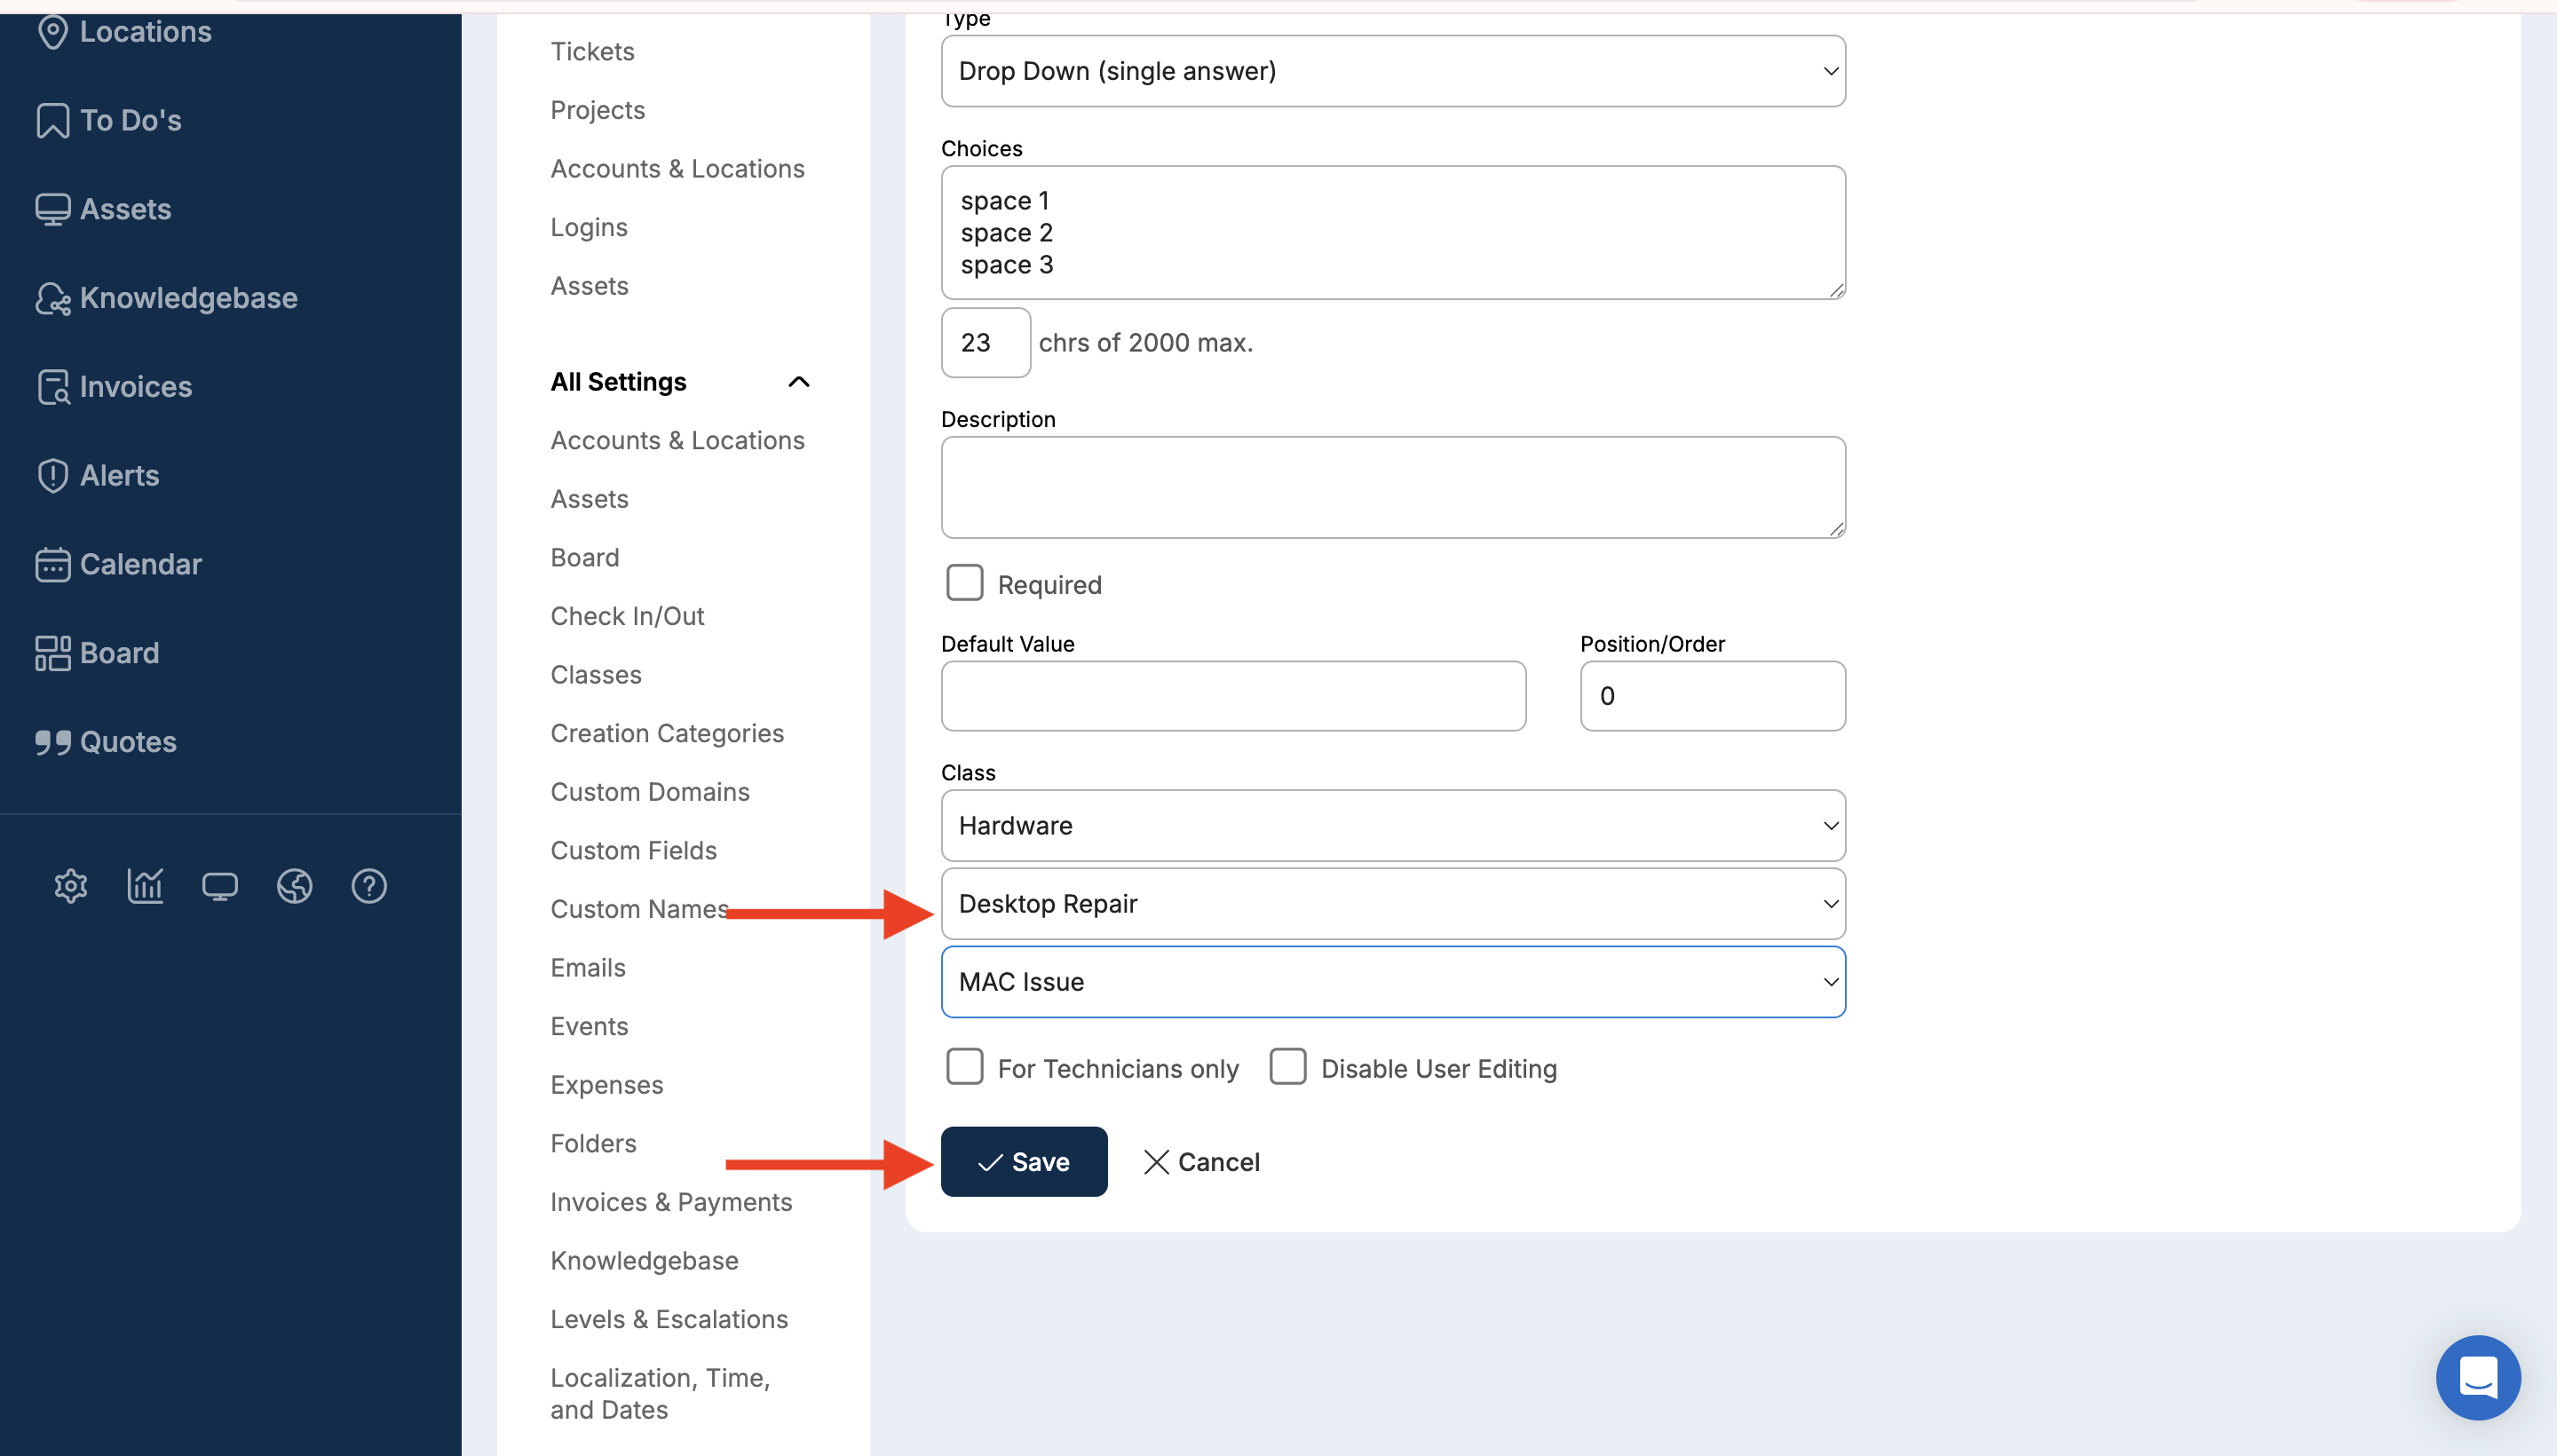Viewport: 2557px width, 1456px height.
Task: Save the custom field
Action: pyautogui.click(x=1023, y=1162)
